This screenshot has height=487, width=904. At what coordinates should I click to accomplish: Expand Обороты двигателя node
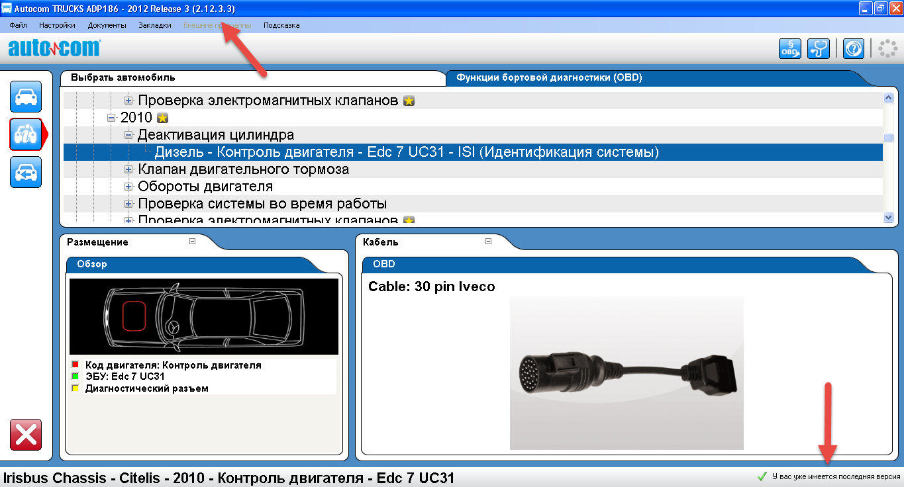129,187
